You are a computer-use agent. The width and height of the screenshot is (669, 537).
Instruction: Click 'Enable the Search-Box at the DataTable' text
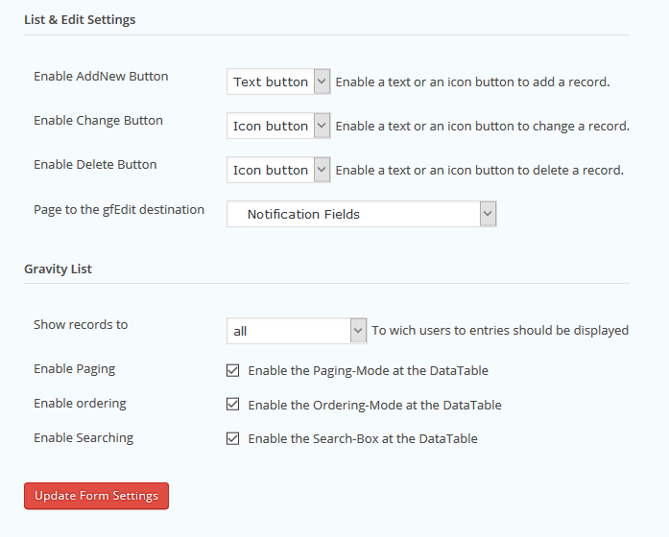coord(362,439)
